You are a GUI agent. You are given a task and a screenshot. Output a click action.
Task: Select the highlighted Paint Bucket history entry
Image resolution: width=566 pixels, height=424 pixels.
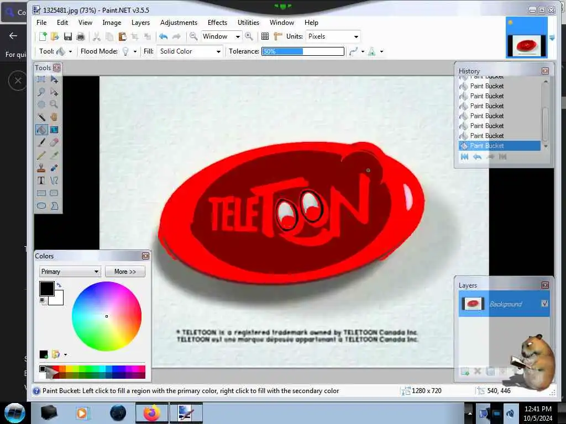[x=500, y=146]
